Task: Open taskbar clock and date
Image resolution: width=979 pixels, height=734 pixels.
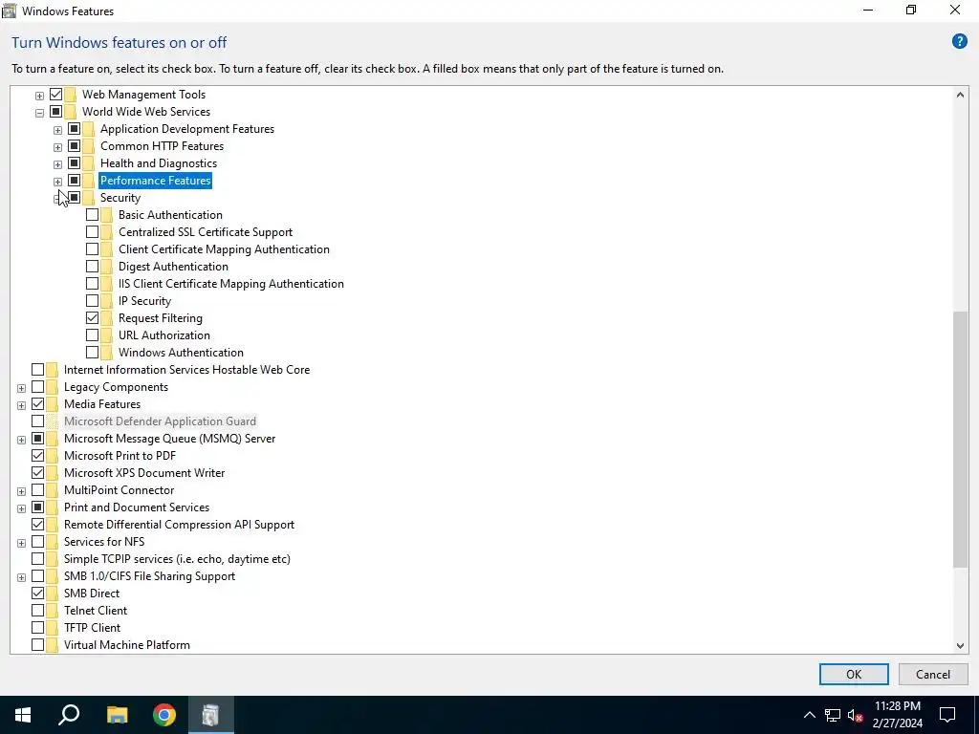Action: click(897, 715)
